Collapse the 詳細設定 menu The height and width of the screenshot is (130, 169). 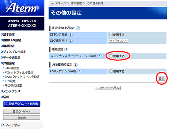pos(8,63)
